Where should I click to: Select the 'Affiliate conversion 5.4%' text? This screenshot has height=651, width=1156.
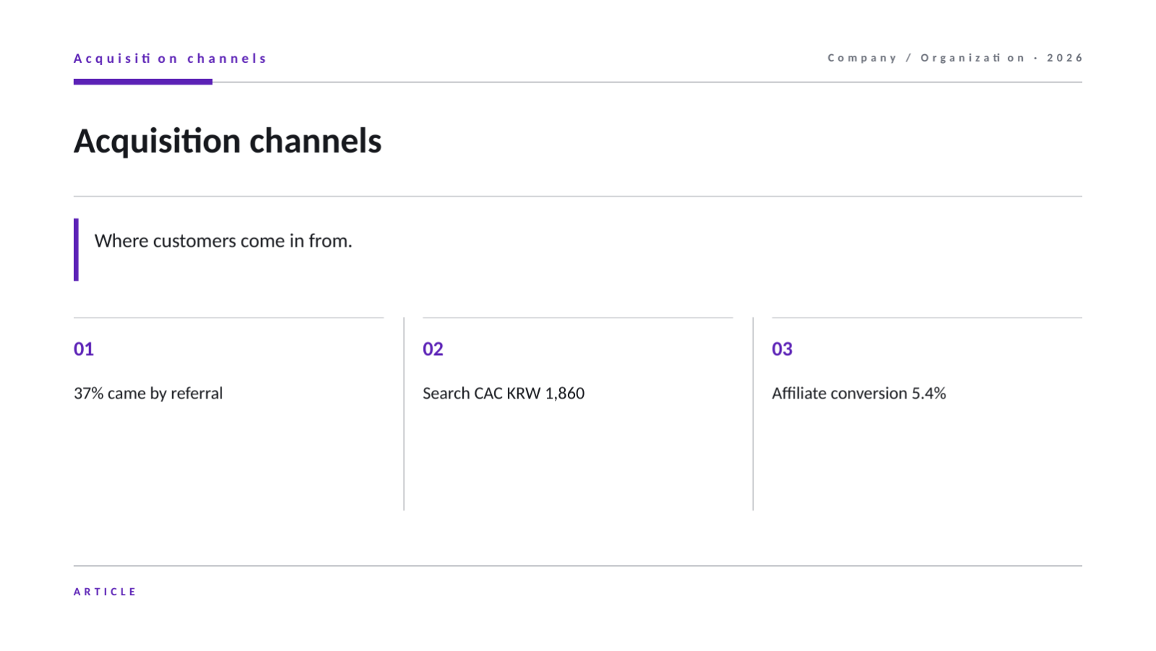pos(859,393)
